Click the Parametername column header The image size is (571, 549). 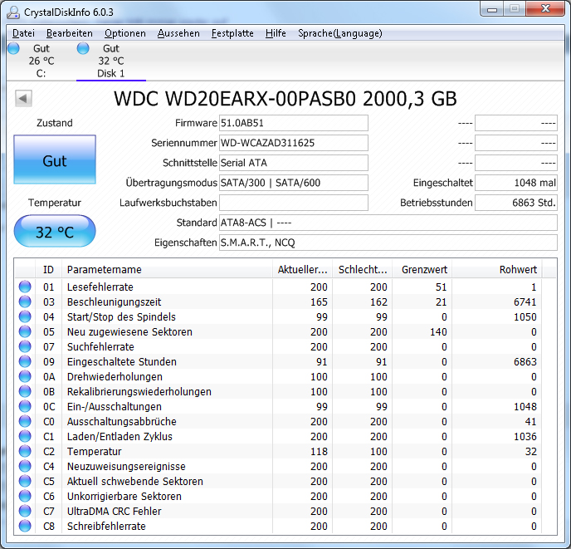(167, 269)
